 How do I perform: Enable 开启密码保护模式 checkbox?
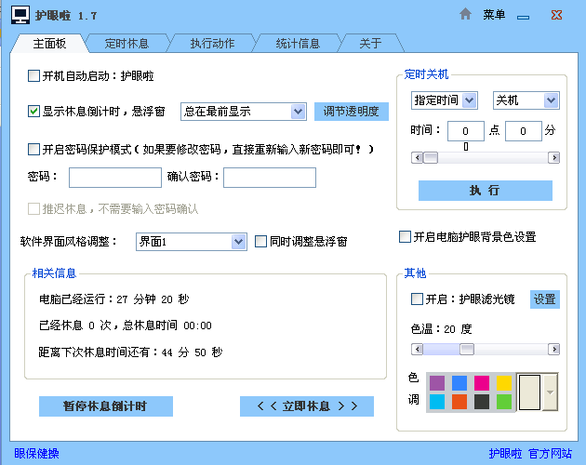point(33,149)
